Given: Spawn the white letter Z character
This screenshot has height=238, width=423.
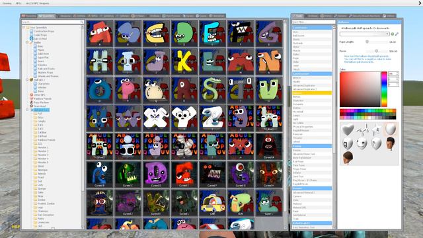Looking at the screenshot, I should tap(213, 118).
